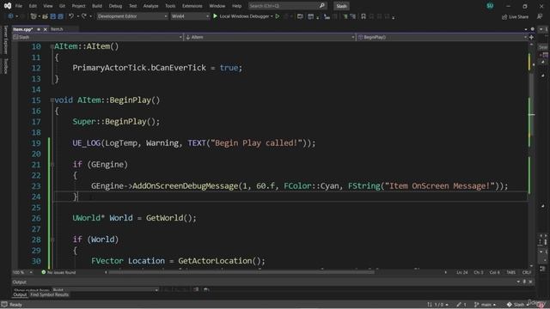550x309 pixels.
Task: Click the Save All icon
Action: point(60,16)
